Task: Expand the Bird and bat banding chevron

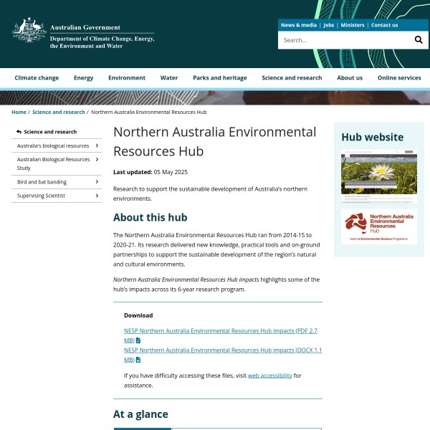Action: click(97, 182)
